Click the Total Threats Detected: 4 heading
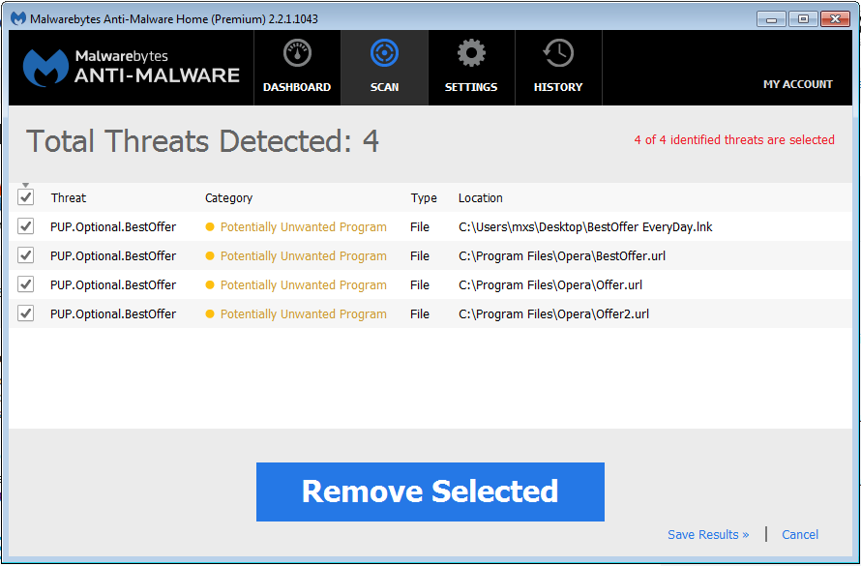The image size is (861, 566). click(x=202, y=141)
